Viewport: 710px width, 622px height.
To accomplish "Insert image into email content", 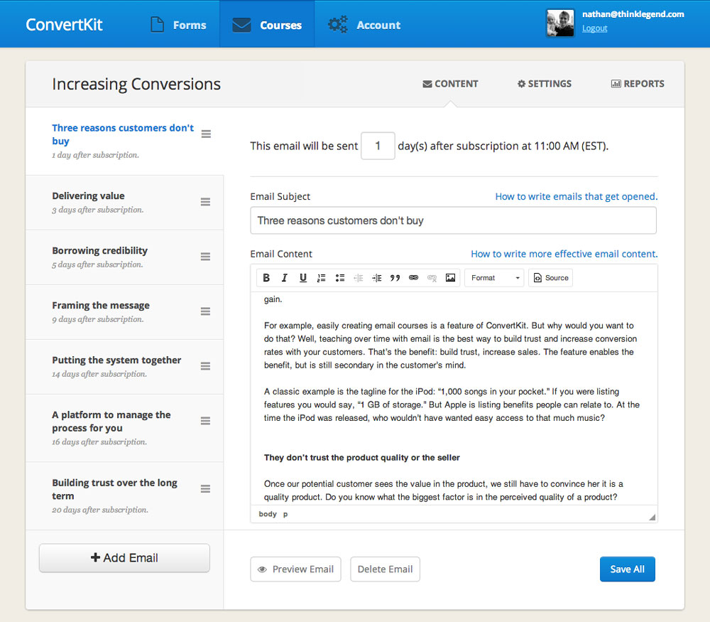I will pos(450,278).
